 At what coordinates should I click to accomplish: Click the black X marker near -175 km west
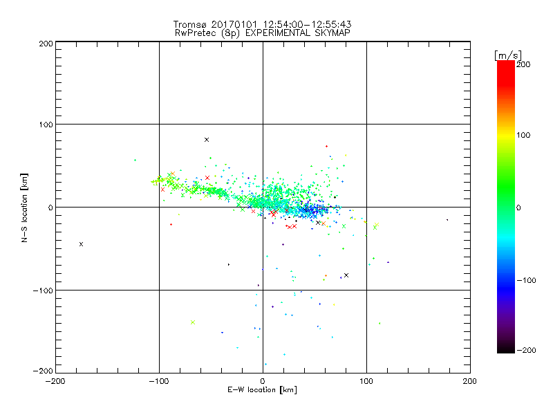(x=81, y=244)
